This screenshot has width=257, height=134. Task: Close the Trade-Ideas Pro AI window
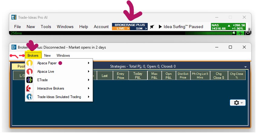pyautogui.click(x=244, y=17)
